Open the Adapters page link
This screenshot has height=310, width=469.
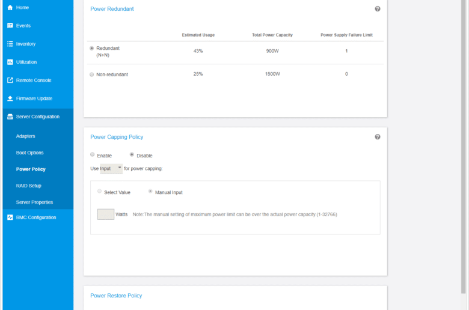(x=25, y=136)
